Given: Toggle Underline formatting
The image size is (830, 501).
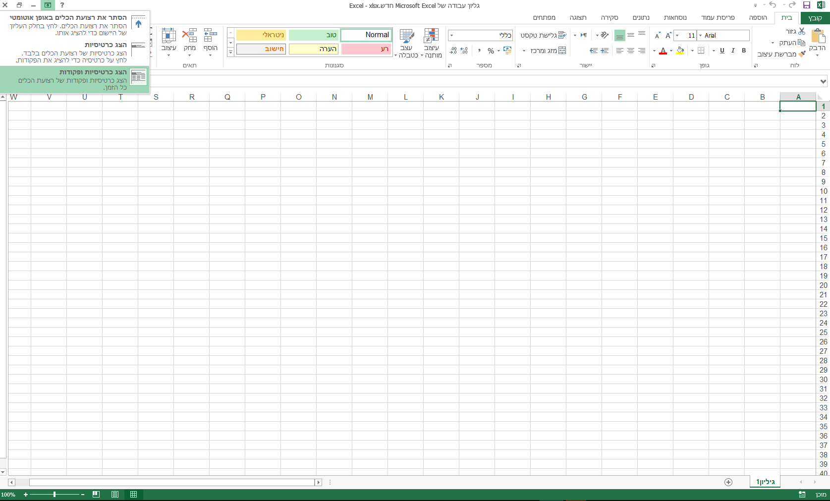Looking at the screenshot, I should (722, 51).
